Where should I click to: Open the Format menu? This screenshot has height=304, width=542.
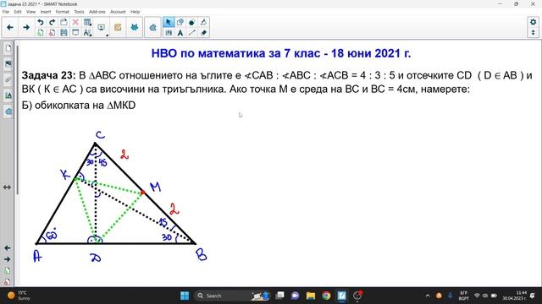click(x=62, y=12)
